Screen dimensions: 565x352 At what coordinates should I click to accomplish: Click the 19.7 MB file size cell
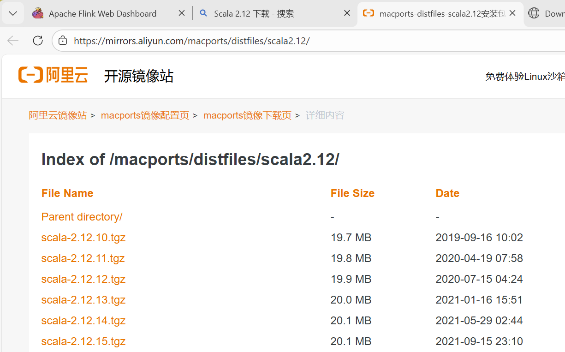(x=351, y=238)
